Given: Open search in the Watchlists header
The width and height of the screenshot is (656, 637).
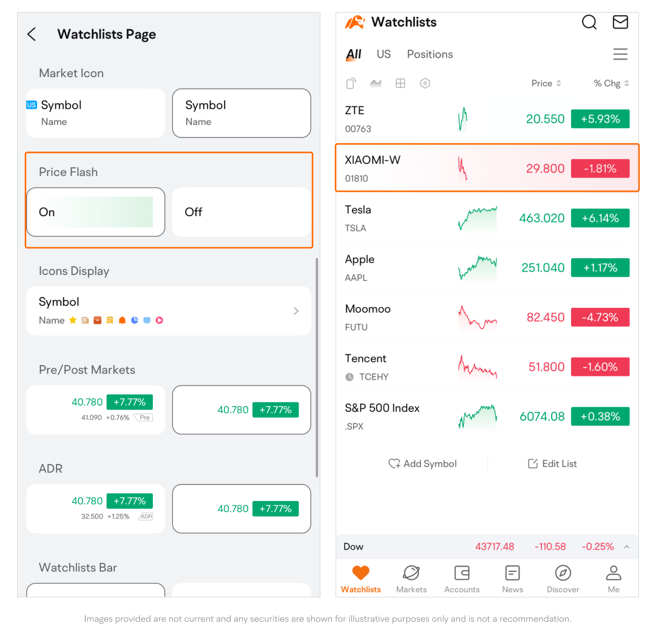Looking at the screenshot, I should point(589,22).
